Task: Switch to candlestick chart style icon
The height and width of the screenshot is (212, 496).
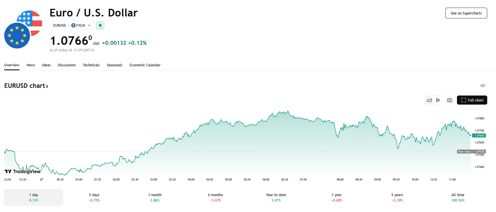Action: coord(438,100)
